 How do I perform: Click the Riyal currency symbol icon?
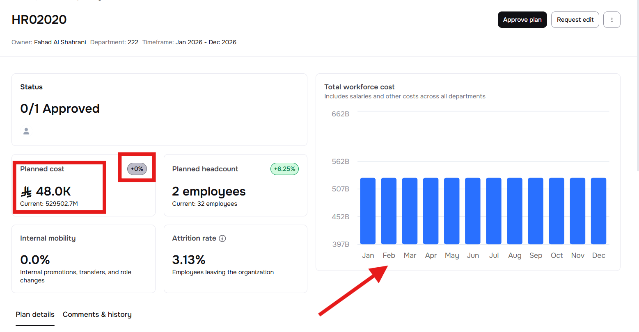pos(27,191)
